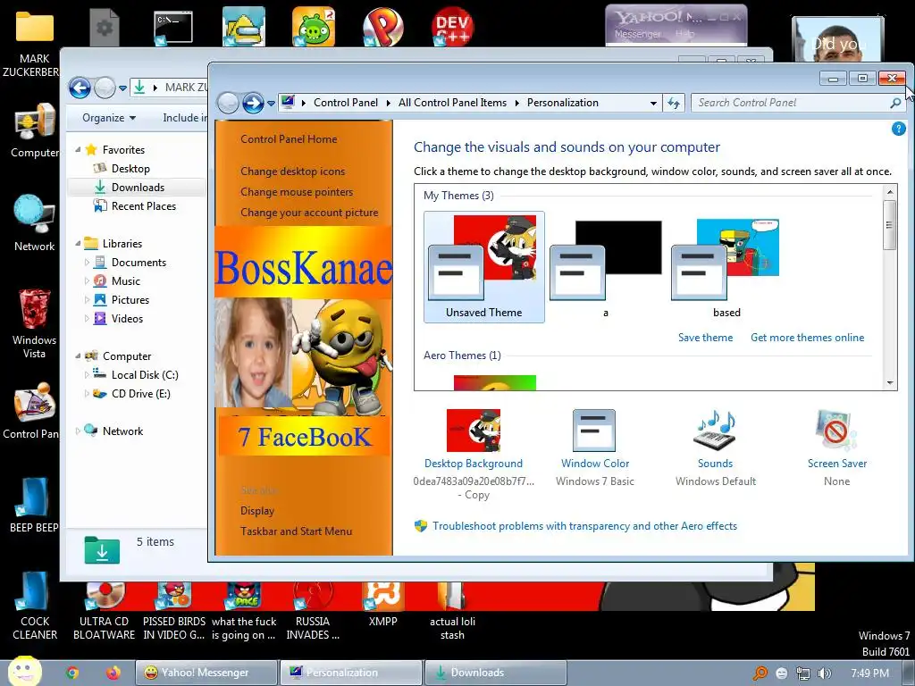Viewport: 915px width, 686px height.
Task: Open Taskbar and Start Menu link
Action: 296,531
